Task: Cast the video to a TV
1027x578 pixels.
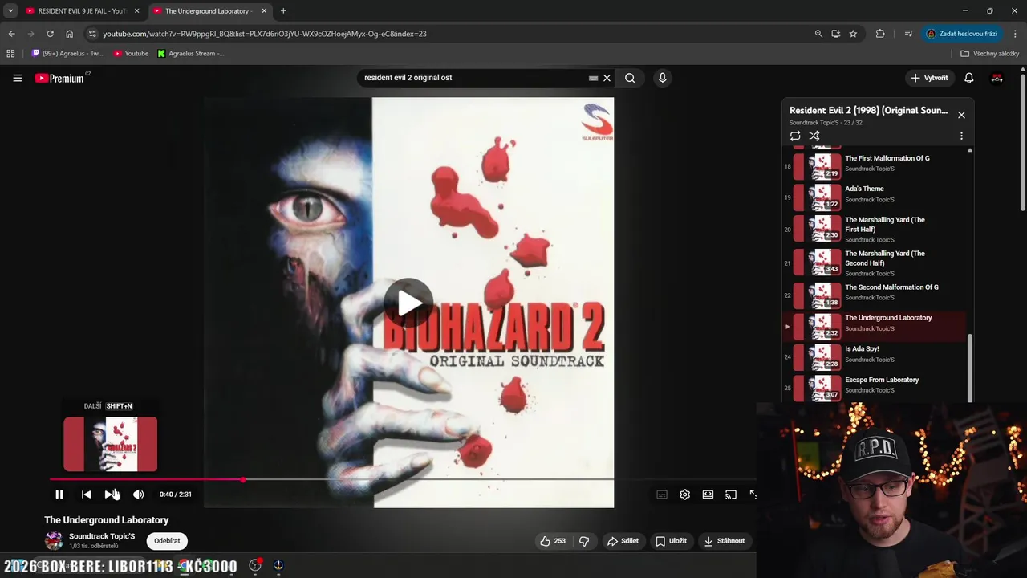Action: pos(731,495)
